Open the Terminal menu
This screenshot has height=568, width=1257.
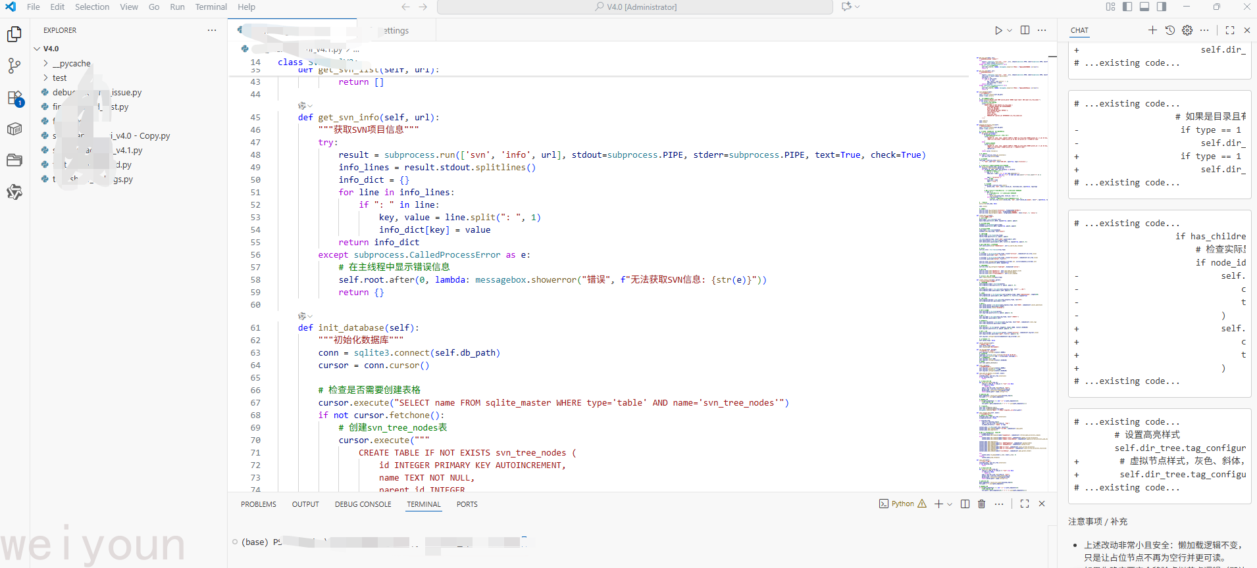coord(211,7)
